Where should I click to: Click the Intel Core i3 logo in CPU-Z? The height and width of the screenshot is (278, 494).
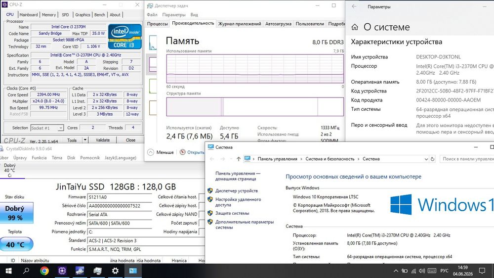125,37
